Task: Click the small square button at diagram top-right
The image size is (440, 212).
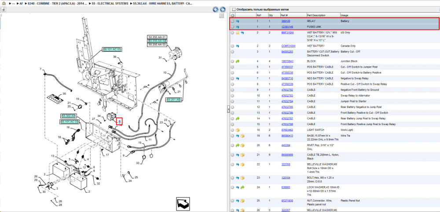Action: [221, 16]
